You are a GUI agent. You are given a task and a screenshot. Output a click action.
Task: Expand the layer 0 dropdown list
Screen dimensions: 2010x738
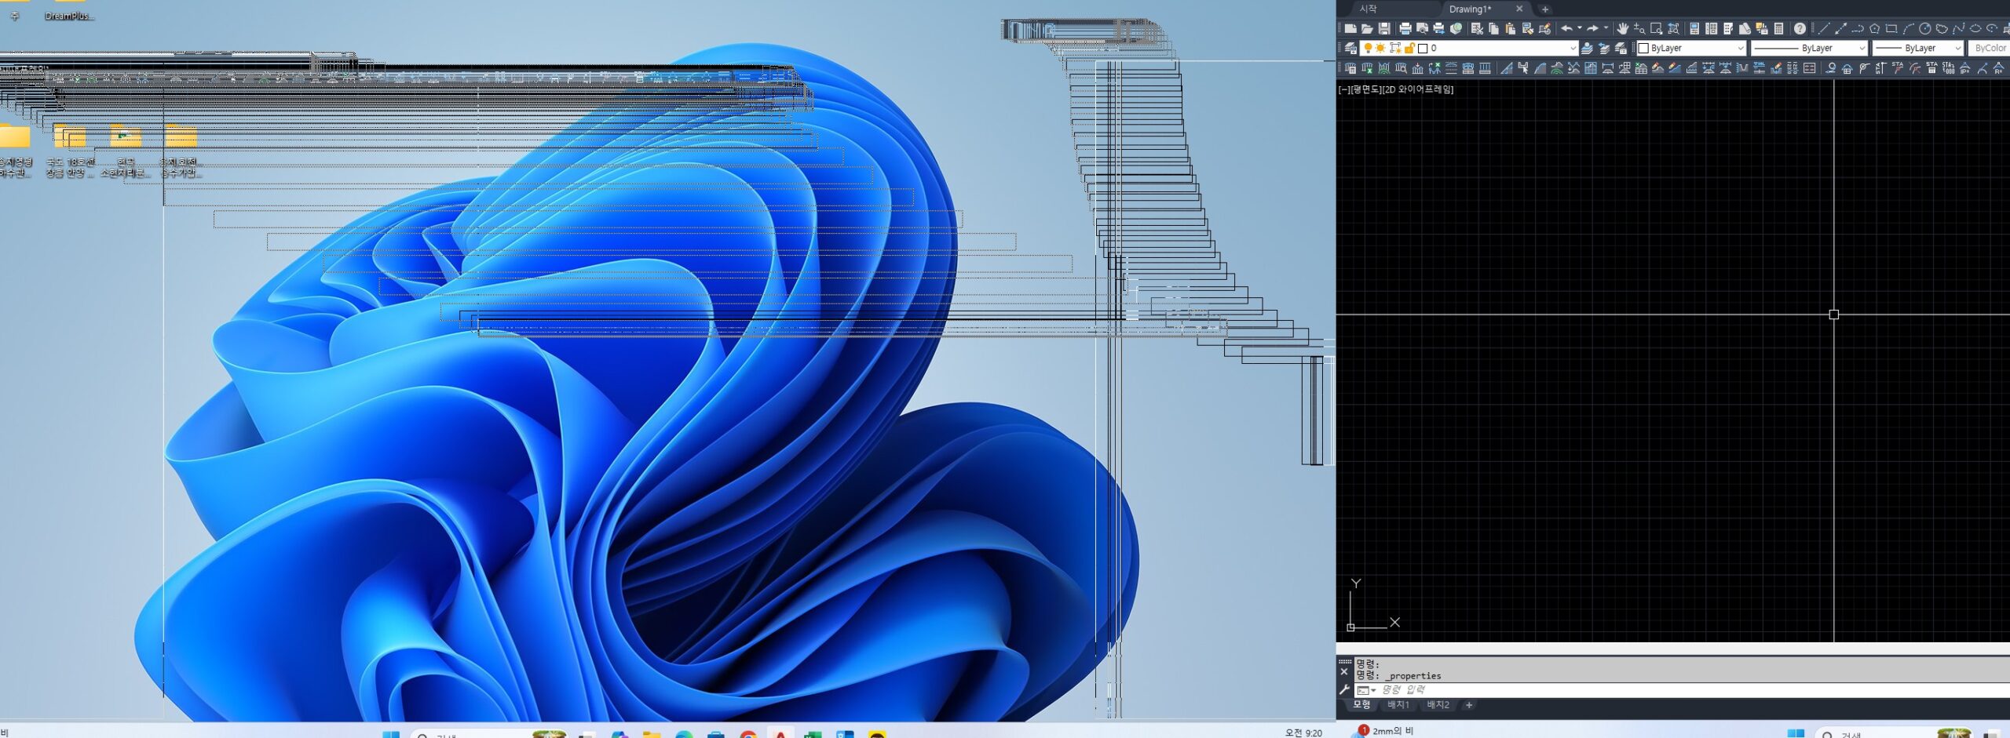[x=1572, y=49]
